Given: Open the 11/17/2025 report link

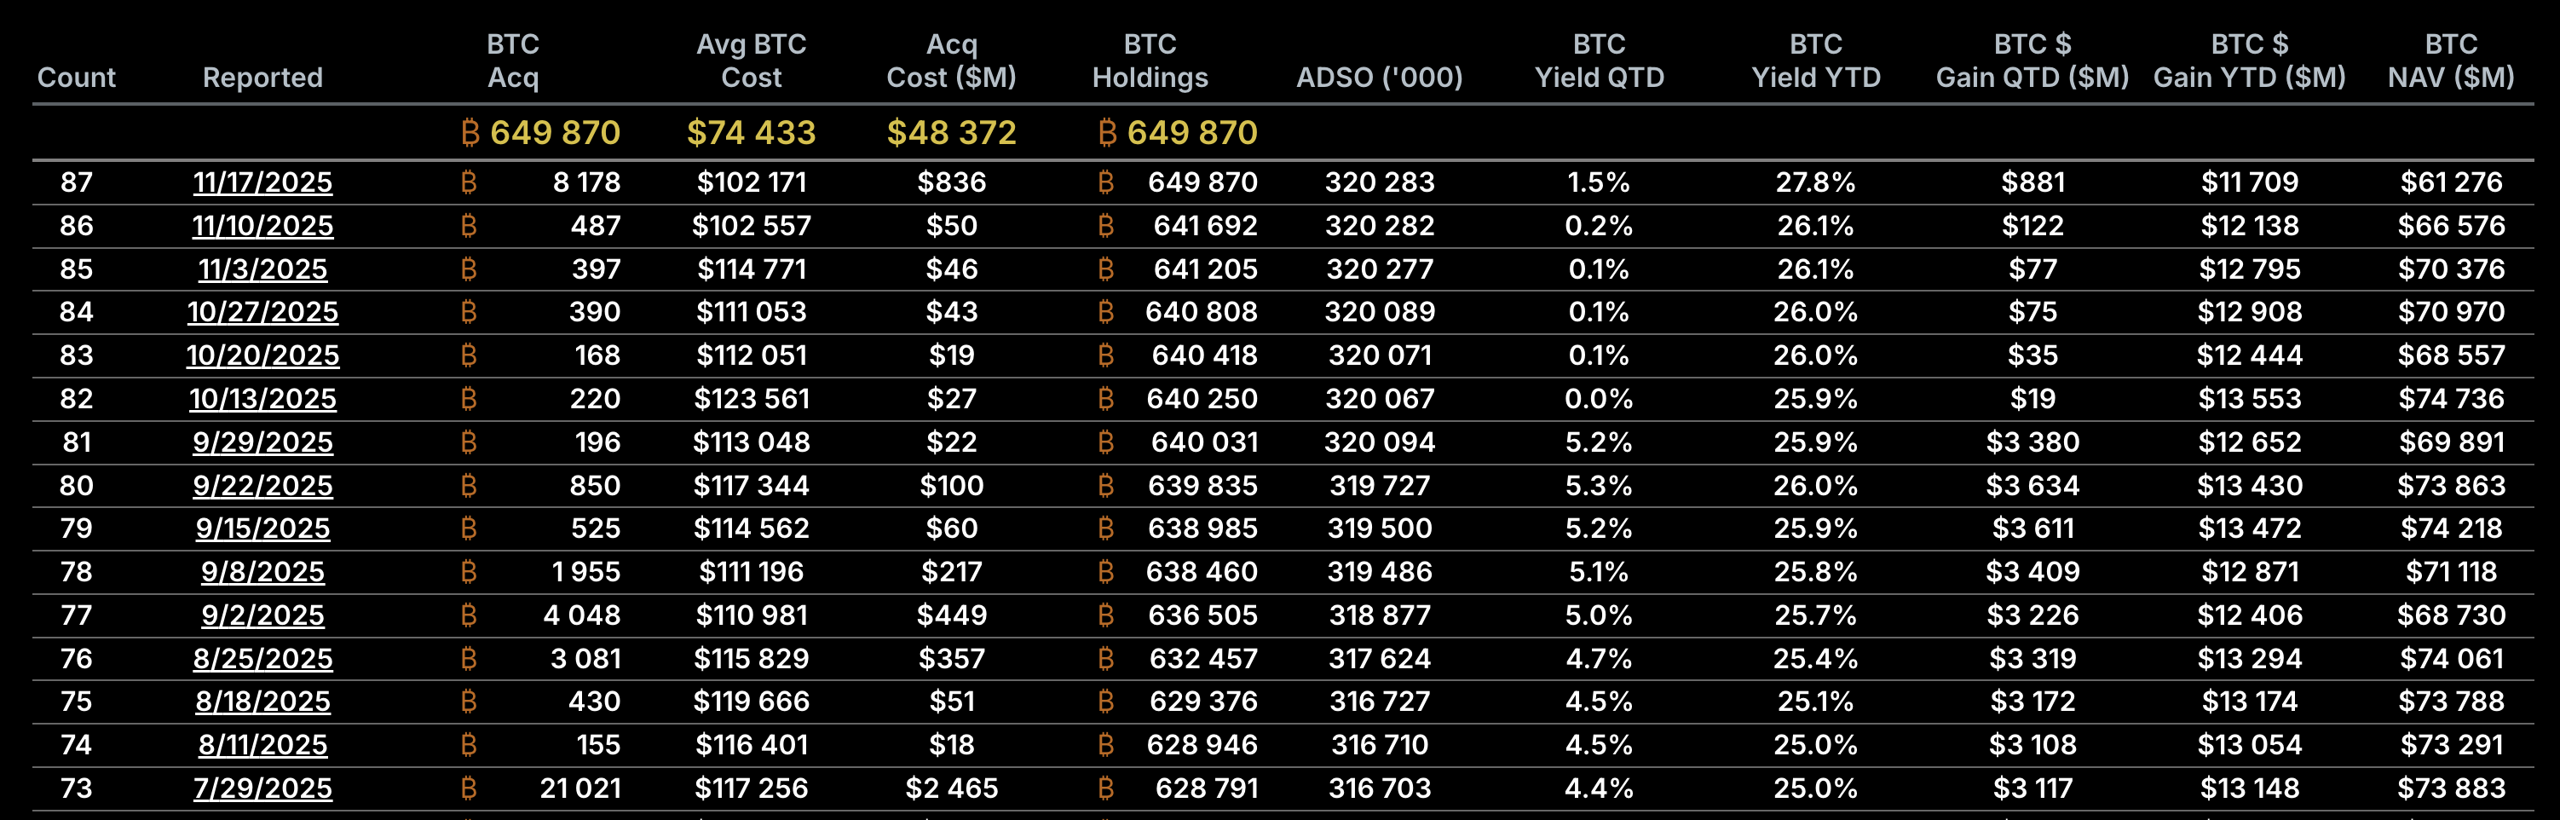Looking at the screenshot, I should [262, 183].
